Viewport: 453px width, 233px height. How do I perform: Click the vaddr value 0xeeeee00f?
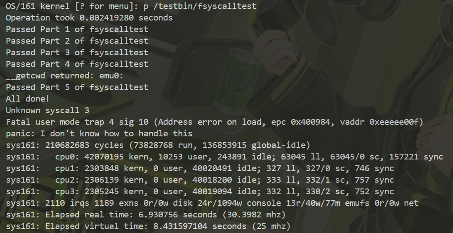[x=394, y=122]
